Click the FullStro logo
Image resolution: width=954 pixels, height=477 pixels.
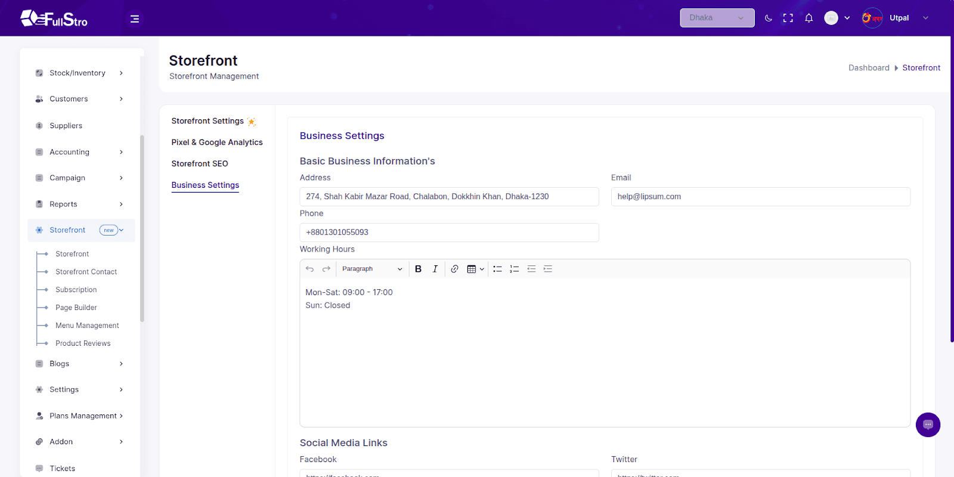(x=54, y=18)
